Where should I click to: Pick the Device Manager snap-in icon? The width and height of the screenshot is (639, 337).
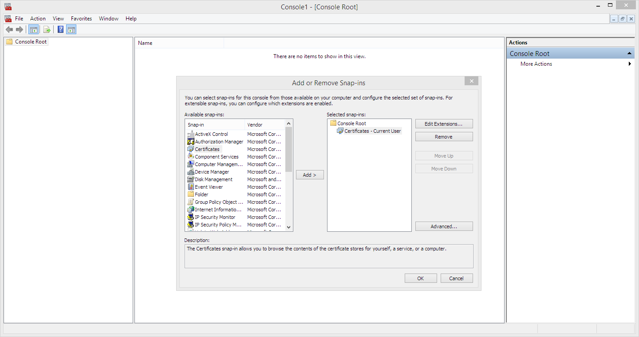[191, 172]
